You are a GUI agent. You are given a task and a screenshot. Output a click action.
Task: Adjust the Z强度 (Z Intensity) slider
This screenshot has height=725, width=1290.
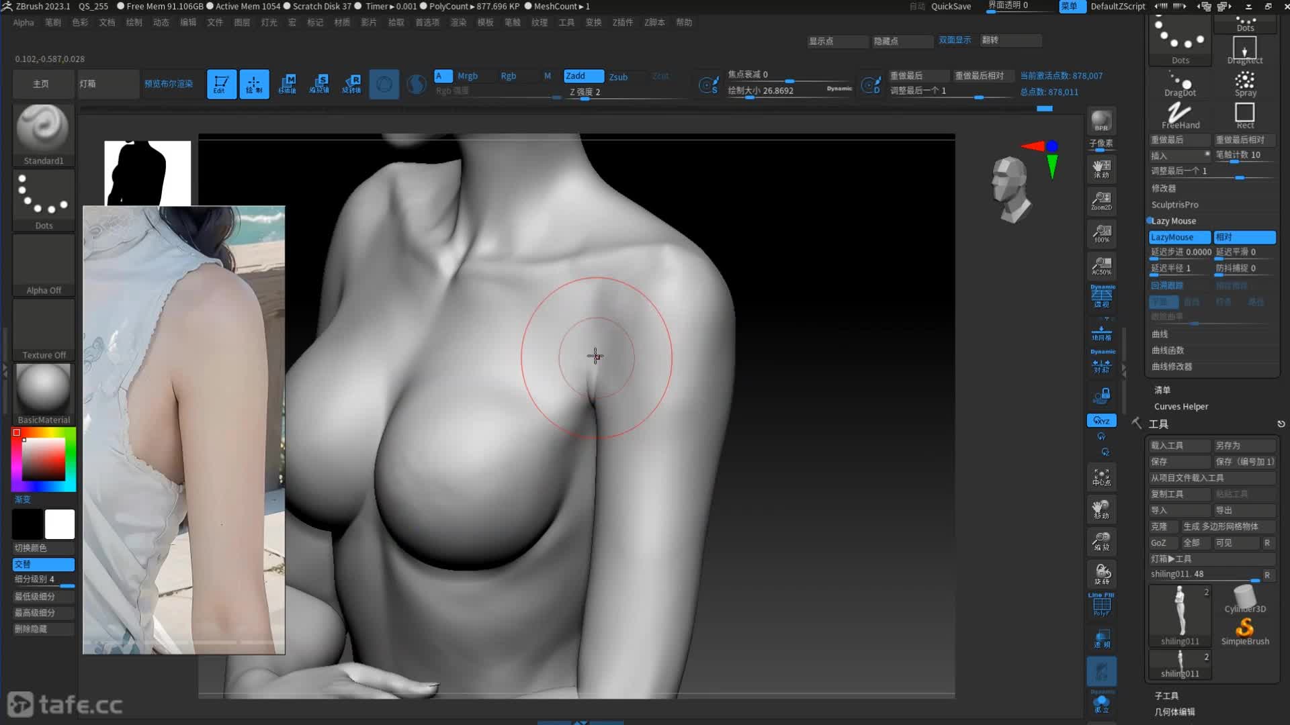(x=625, y=92)
